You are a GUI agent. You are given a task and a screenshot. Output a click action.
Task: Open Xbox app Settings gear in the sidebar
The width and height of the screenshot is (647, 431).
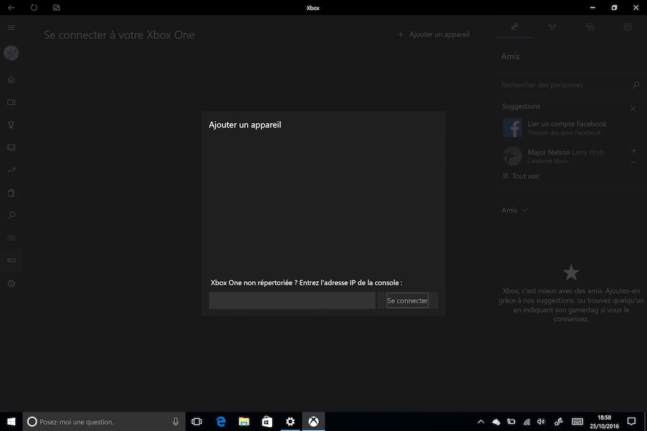[11, 283]
